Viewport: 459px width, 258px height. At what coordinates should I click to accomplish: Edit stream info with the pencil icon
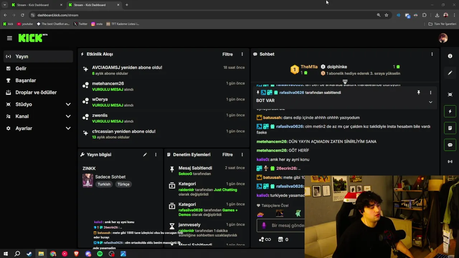click(x=145, y=155)
